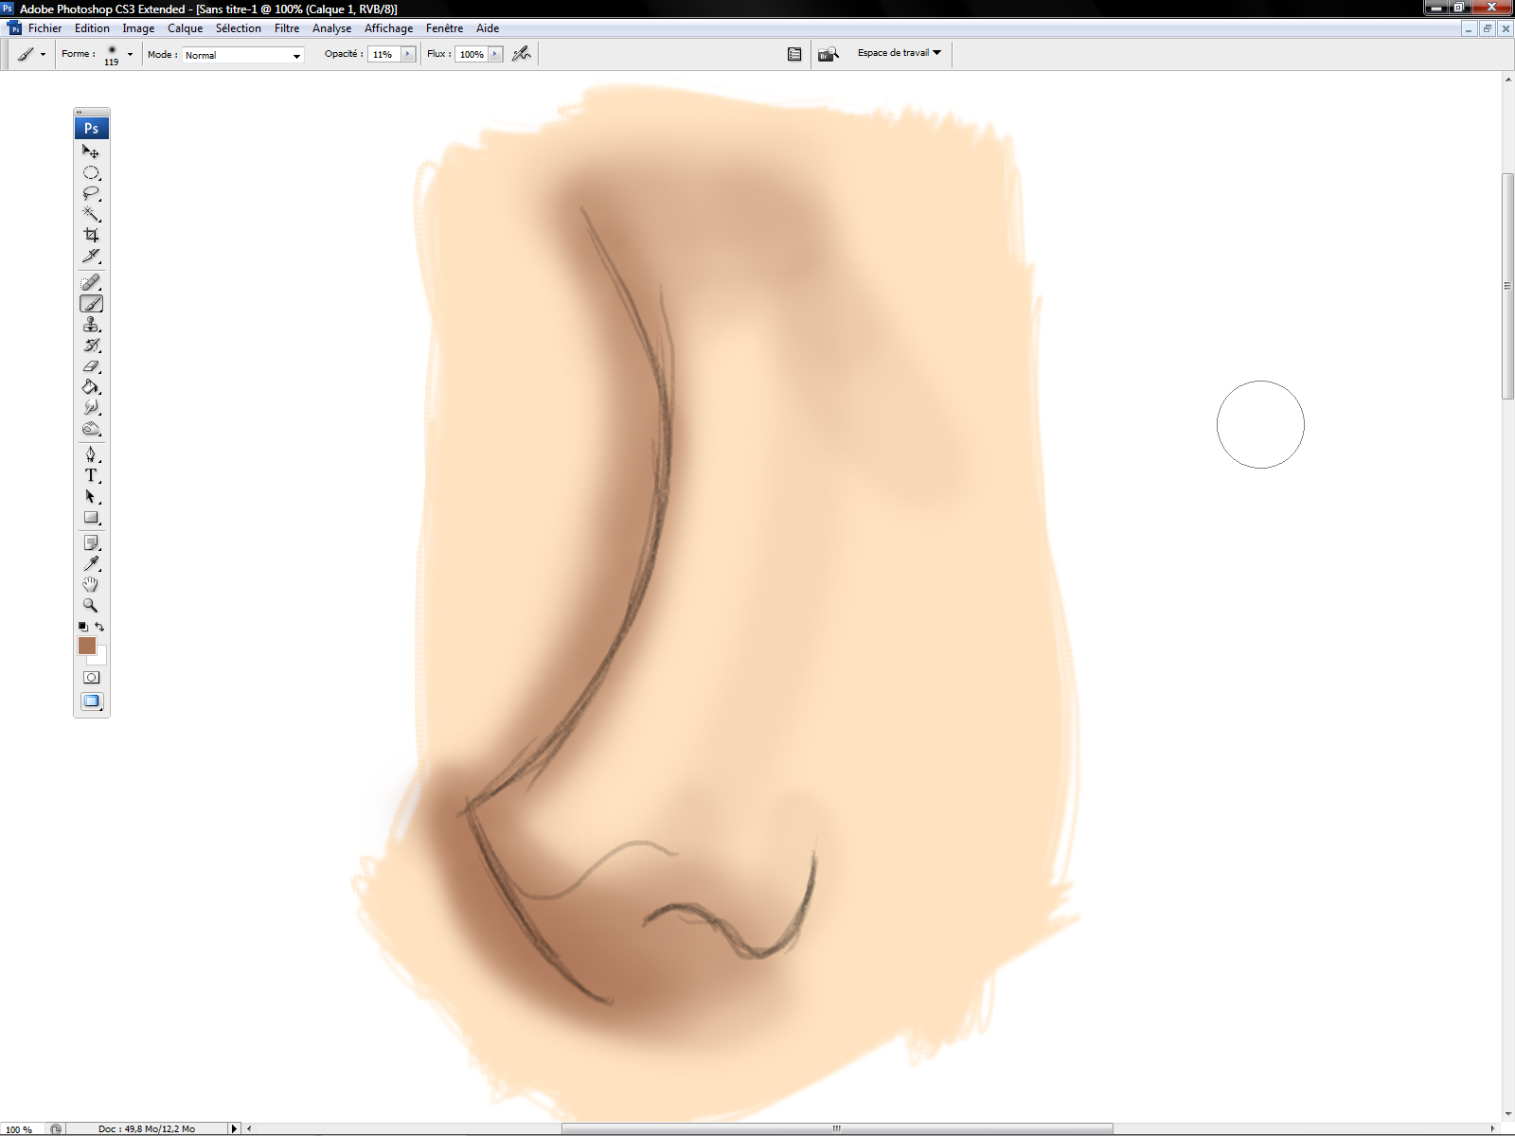Viewport: 1515px width, 1136px height.
Task: Select the Clone Stamp tool
Action: pyautogui.click(x=91, y=325)
